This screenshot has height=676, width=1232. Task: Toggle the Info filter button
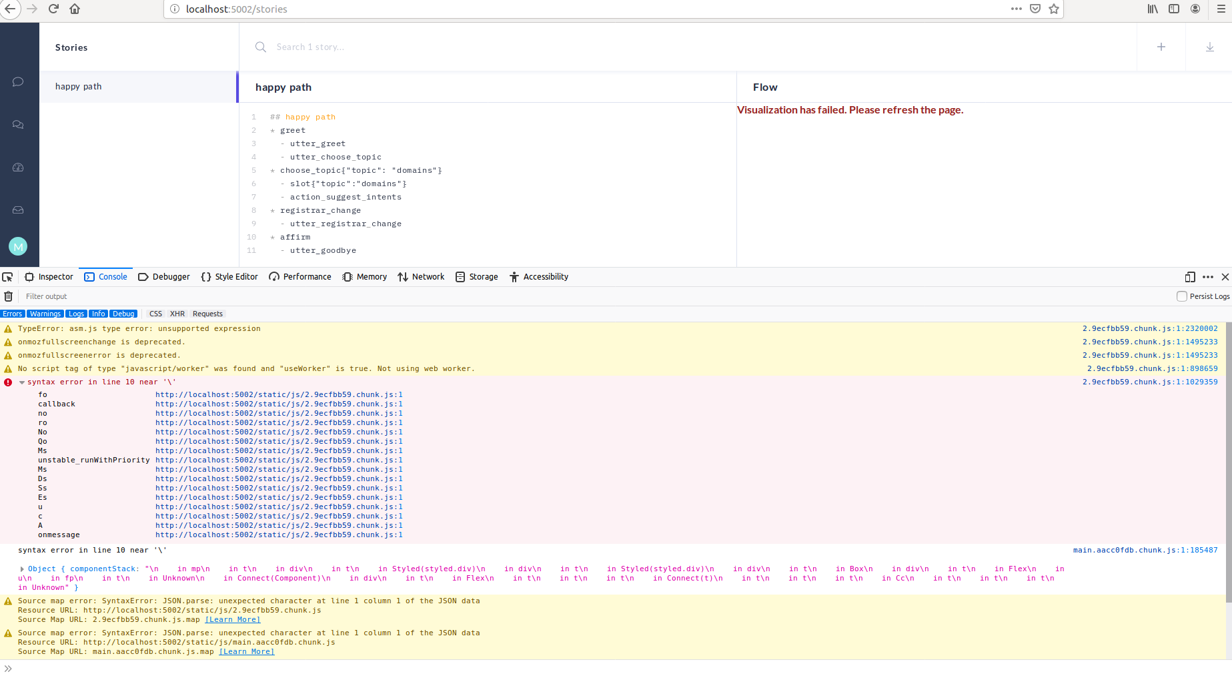(x=99, y=314)
